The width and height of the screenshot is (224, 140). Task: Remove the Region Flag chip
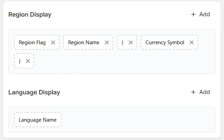53,42
